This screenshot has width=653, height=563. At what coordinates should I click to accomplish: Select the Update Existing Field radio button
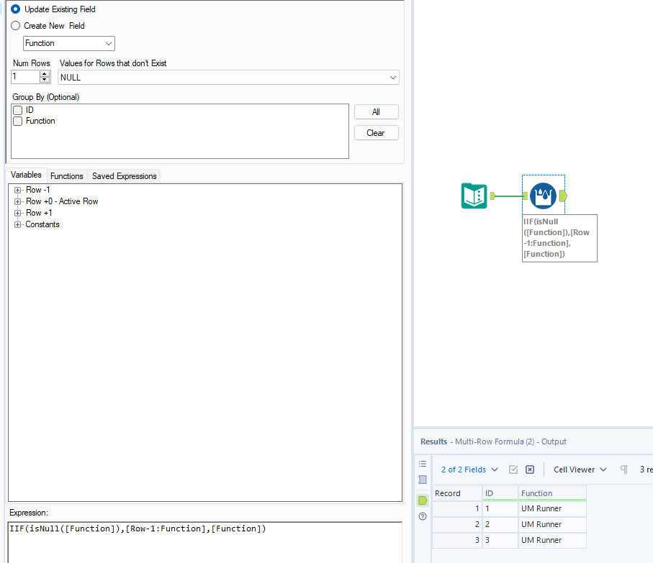pos(15,9)
